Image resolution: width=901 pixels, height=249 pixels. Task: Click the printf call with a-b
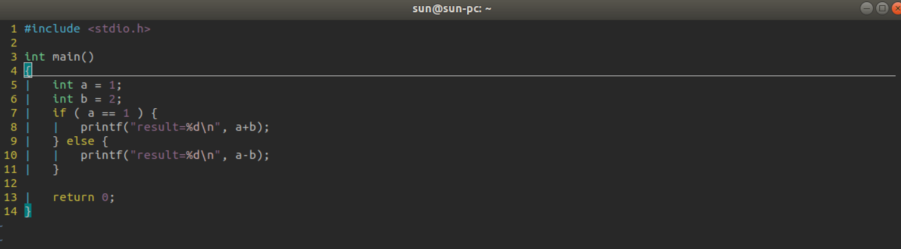[x=175, y=155]
